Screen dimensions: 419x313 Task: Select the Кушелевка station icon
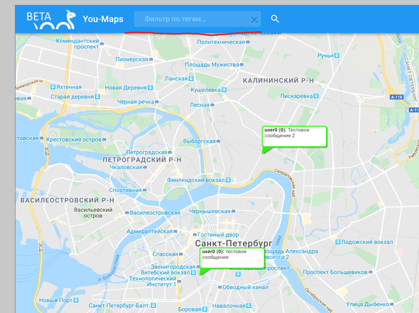pyautogui.click(x=224, y=90)
